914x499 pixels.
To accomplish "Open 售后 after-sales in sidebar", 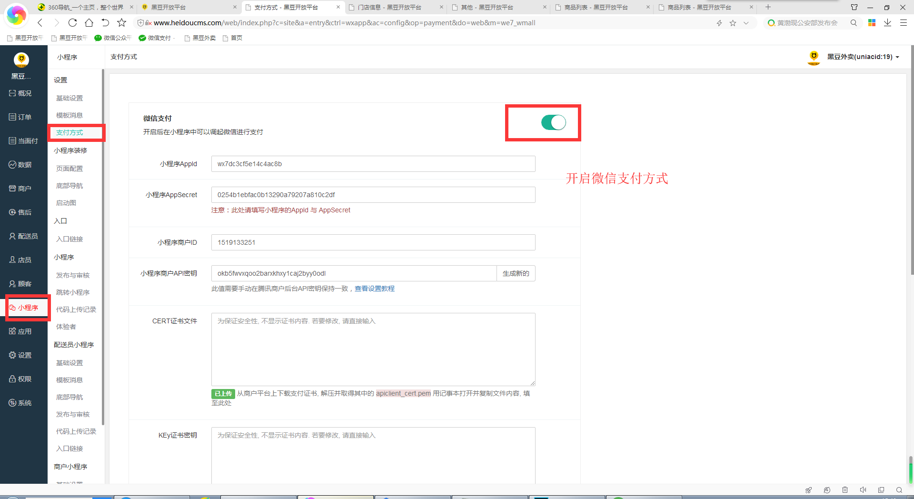I will pyautogui.click(x=20, y=212).
